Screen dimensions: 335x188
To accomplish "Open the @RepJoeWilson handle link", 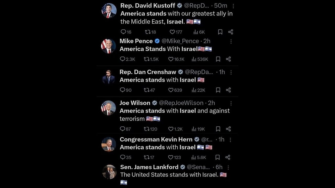I will [181, 103].
